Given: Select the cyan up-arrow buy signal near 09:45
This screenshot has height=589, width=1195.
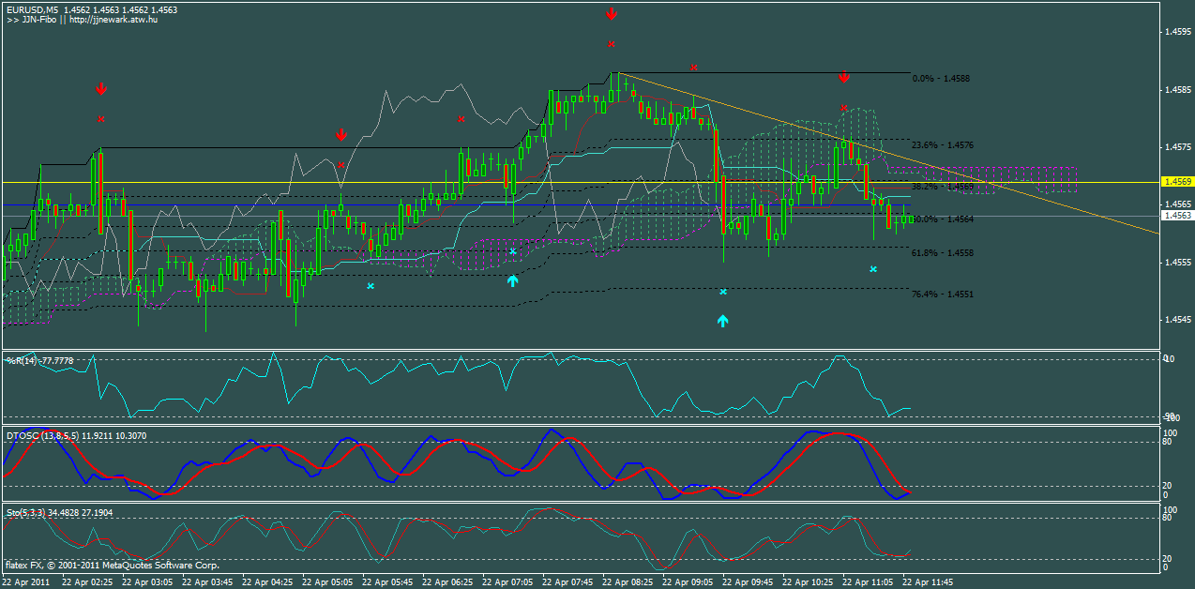Looking at the screenshot, I should coord(721,322).
